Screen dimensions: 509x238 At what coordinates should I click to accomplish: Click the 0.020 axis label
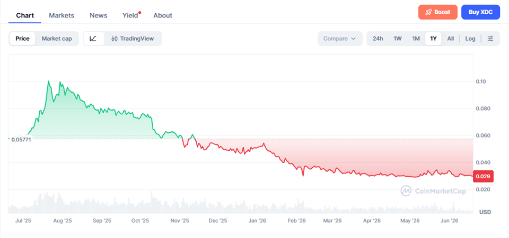click(482, 189)
